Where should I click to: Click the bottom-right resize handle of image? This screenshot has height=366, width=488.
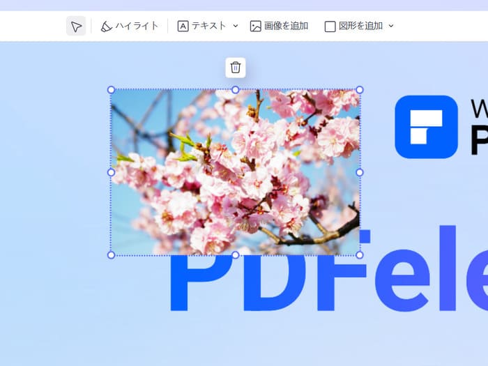(x=360, y=255)
